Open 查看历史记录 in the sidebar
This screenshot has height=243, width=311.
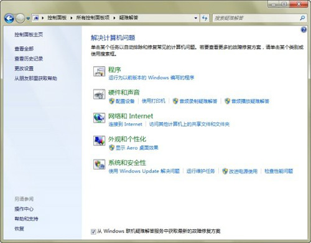click(29, 59)
